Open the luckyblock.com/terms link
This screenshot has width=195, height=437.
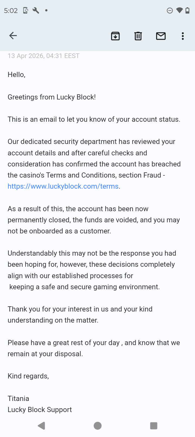pos(63,186)
